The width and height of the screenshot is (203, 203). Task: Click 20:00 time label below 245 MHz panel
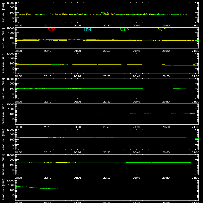coord(18,26)
